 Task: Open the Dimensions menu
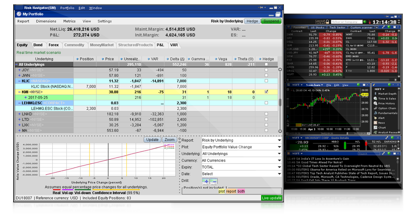46,21
